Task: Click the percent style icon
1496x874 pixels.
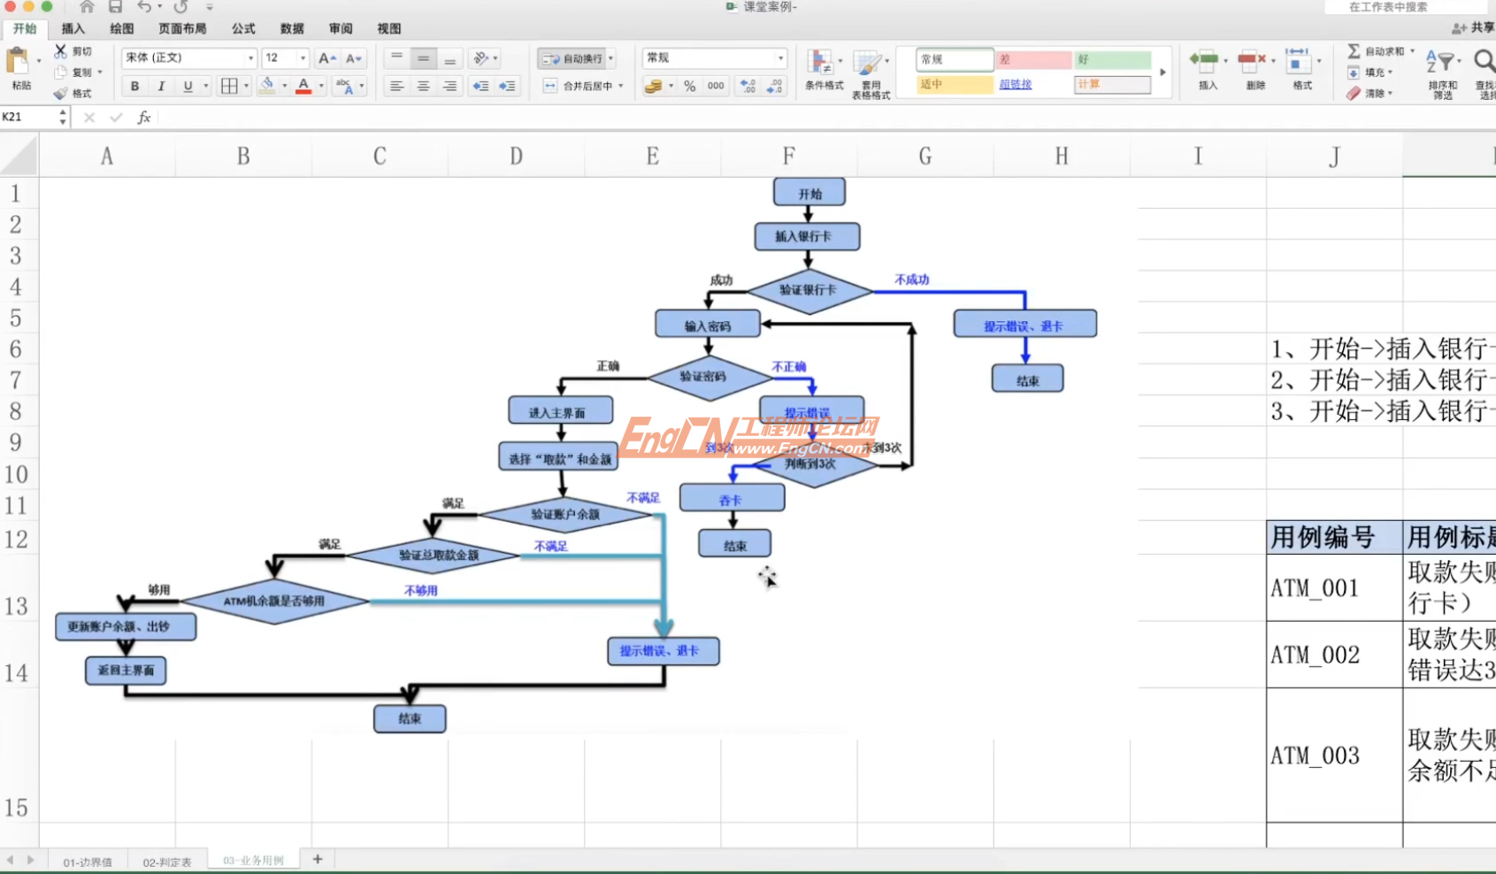Action: click(689, 86)
